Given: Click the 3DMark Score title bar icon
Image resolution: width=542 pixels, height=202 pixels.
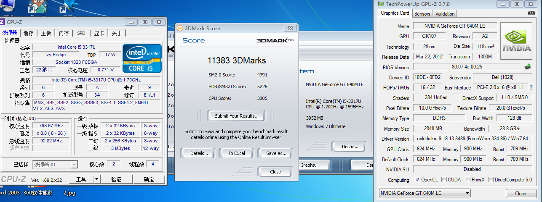Looking at the screenshot, I should point(180,28).
